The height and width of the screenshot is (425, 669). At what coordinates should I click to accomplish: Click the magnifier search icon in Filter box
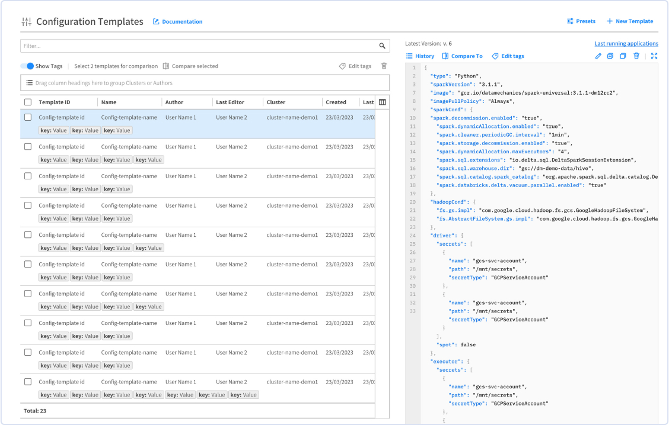(383, 46)
